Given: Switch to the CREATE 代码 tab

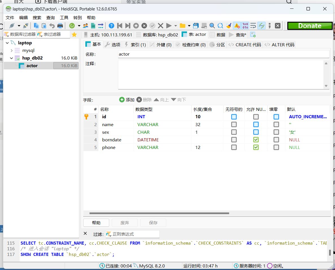Looking at the screenshot, I should (245, 45).
